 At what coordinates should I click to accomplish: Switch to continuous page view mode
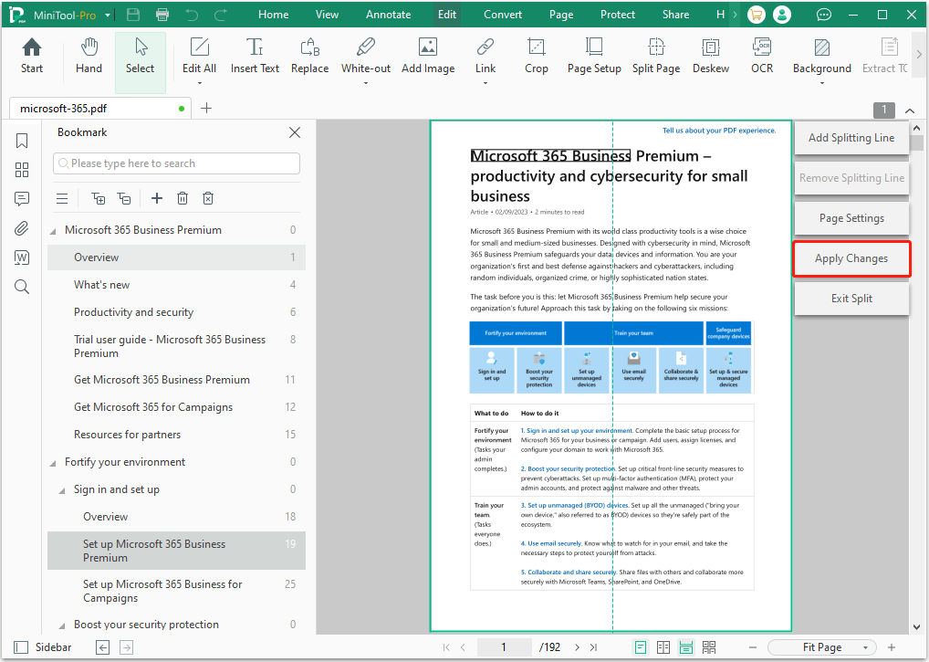[x=686, y=646]
